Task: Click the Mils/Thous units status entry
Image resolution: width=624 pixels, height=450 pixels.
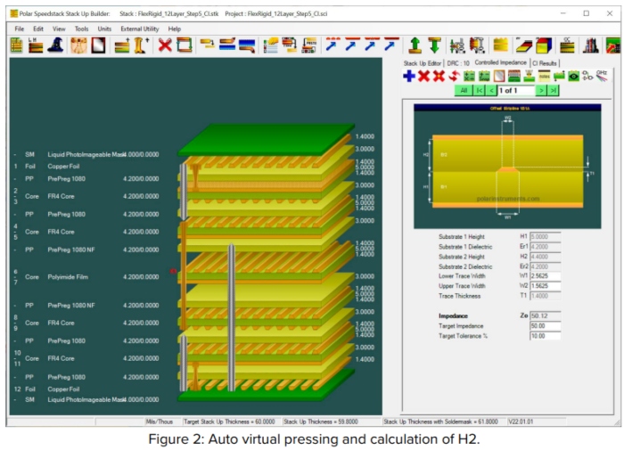Action: click(160, 421)
